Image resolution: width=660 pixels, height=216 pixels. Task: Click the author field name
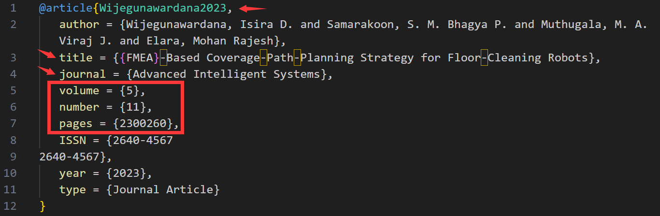(x=79, y=25)
